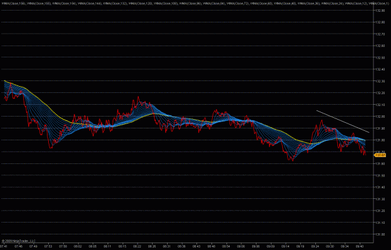The image size is (391, 250).
Task: Click the 07:41 time axis label
Action: tap(4, 246)
